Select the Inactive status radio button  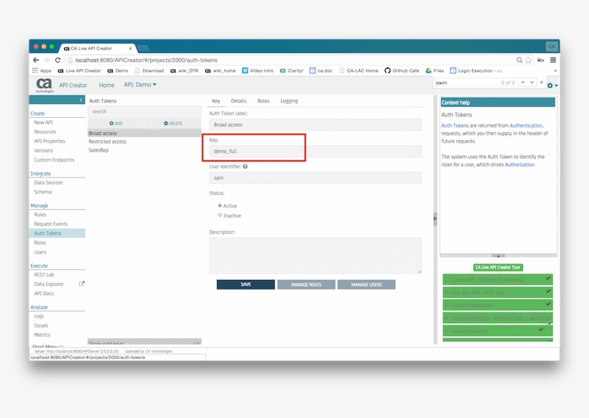click(x=220, y=215)
